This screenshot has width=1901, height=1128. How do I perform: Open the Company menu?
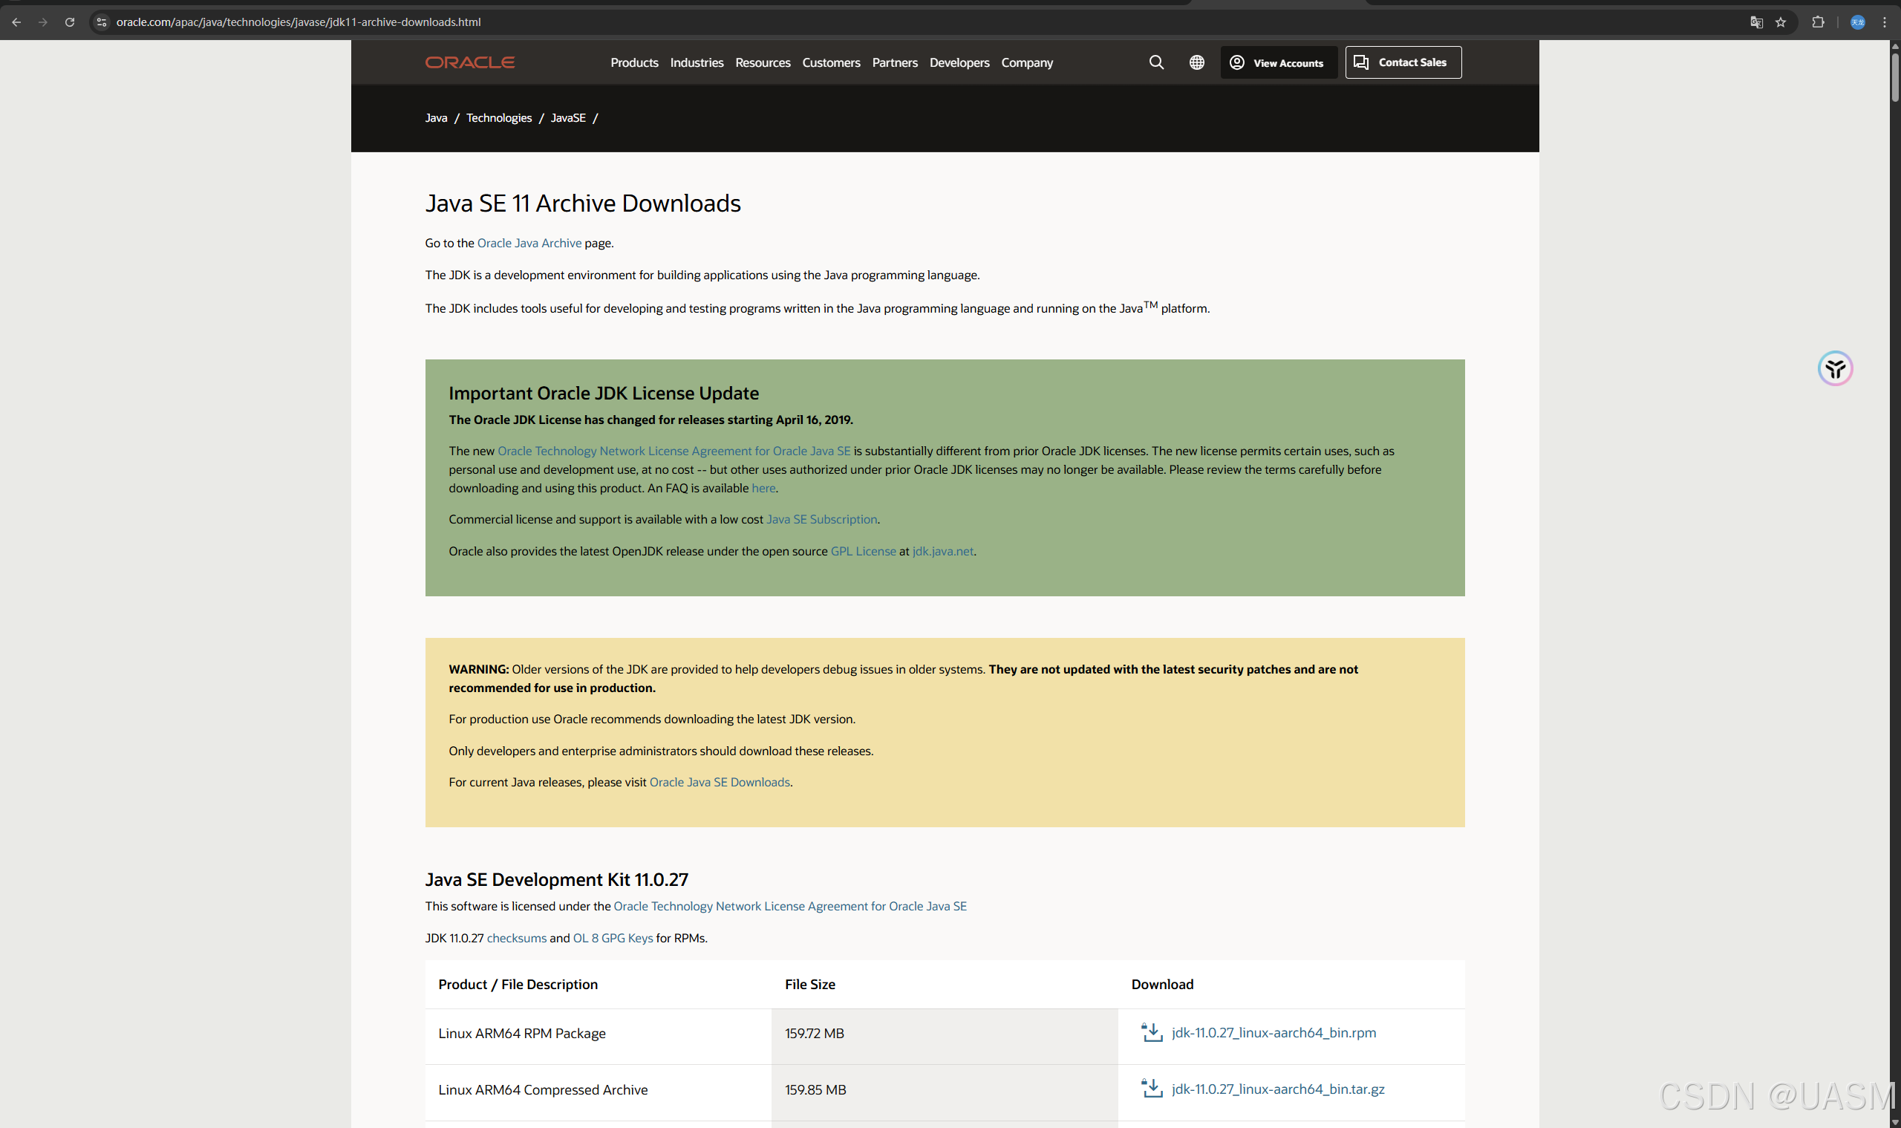point(1027,62)
